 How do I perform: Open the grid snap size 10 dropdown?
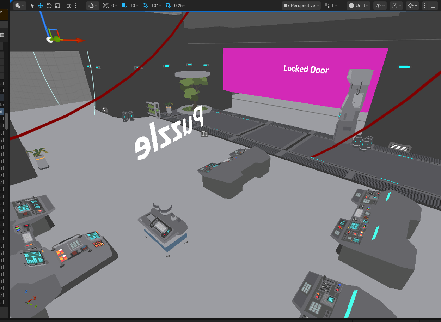(x=134, y=6)
